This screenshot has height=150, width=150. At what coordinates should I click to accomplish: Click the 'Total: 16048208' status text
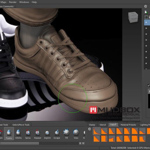coord(118,148)
